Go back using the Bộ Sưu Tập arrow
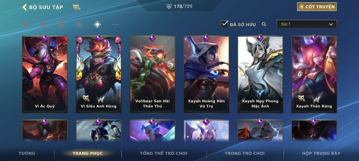Image resolution: width=359 pixels, height=161 pixels. pos(24,7)
